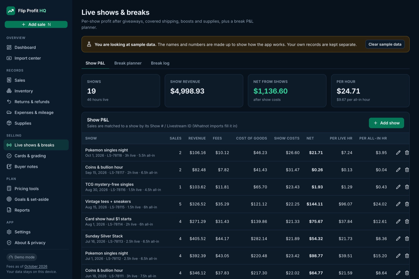Edit the Jun 18 Coins & bullion hour show

398,273
